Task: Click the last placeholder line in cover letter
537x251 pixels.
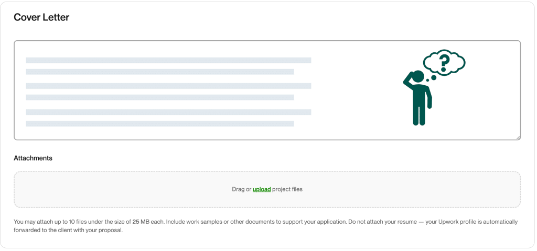Action: 160,123
